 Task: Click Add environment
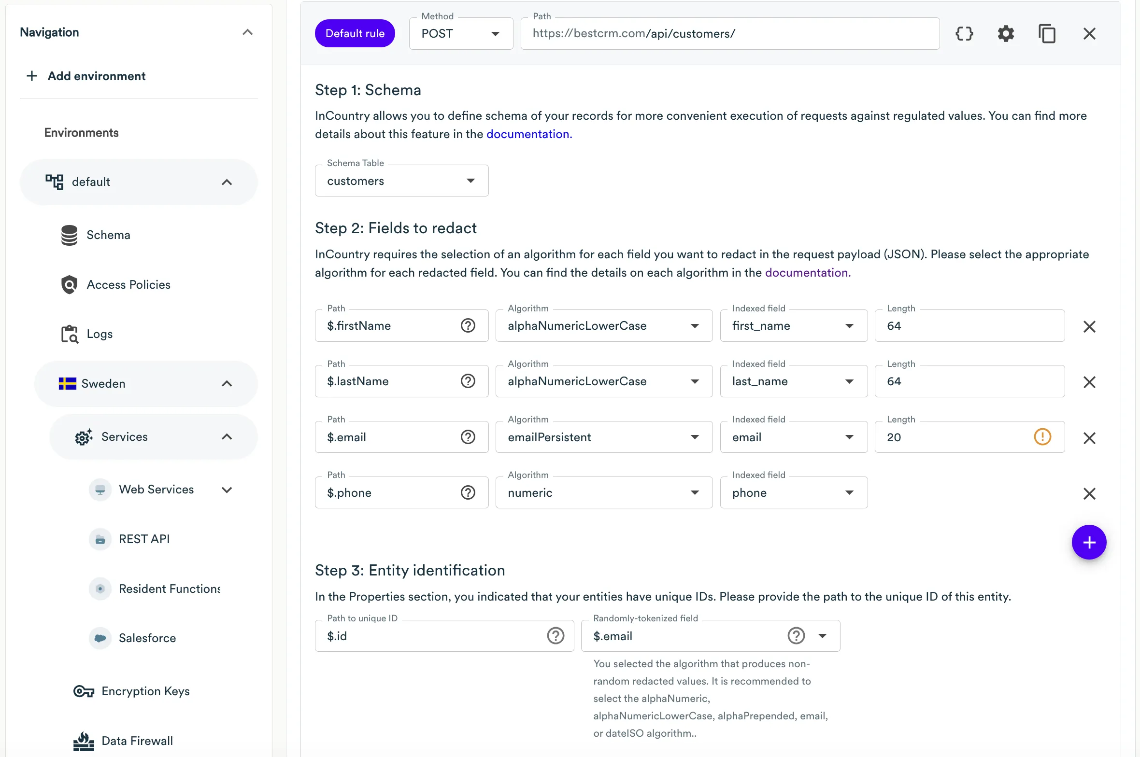click(x=96, y=76)
